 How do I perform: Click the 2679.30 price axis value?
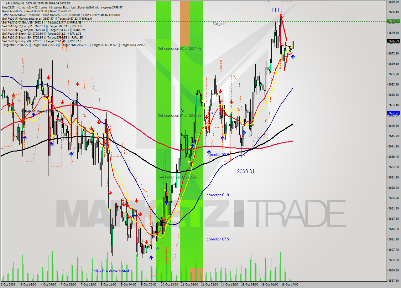[393, 33]
